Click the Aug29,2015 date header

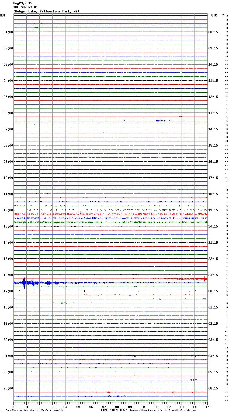click(23, 3)
